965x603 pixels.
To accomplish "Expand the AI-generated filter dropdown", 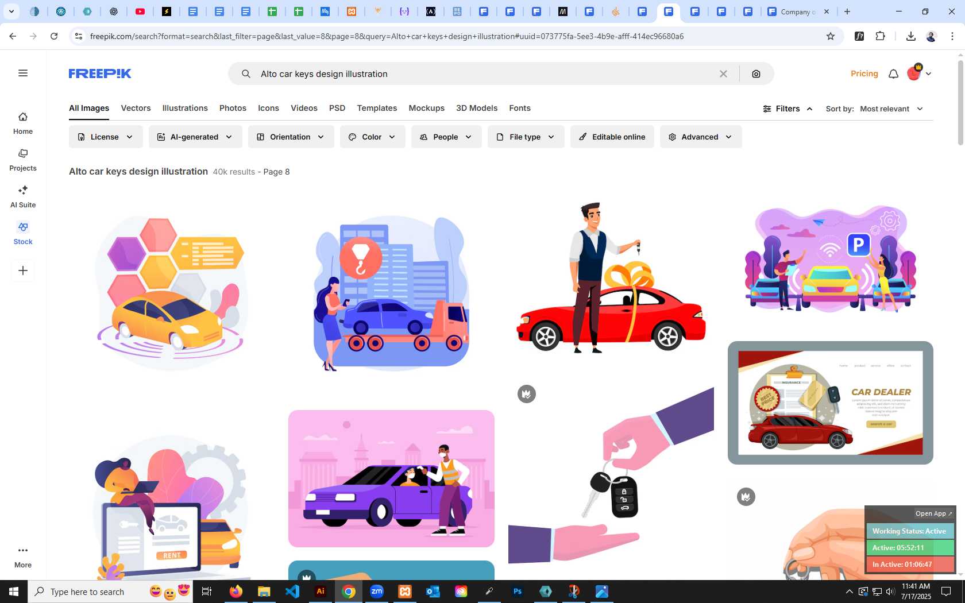I will click(x=195, y=137).
